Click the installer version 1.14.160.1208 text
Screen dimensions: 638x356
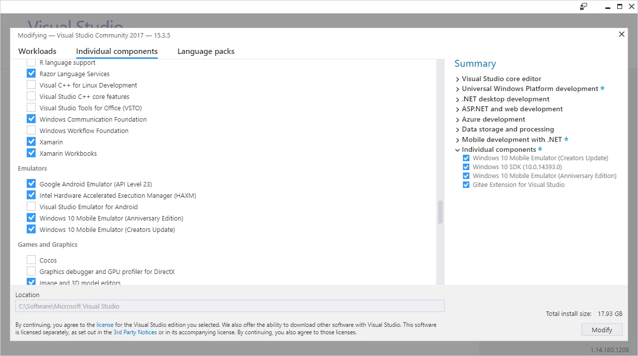click(610, 350)
